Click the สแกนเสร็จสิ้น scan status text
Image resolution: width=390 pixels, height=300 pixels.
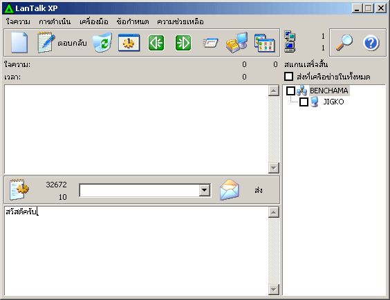point(306,64)
